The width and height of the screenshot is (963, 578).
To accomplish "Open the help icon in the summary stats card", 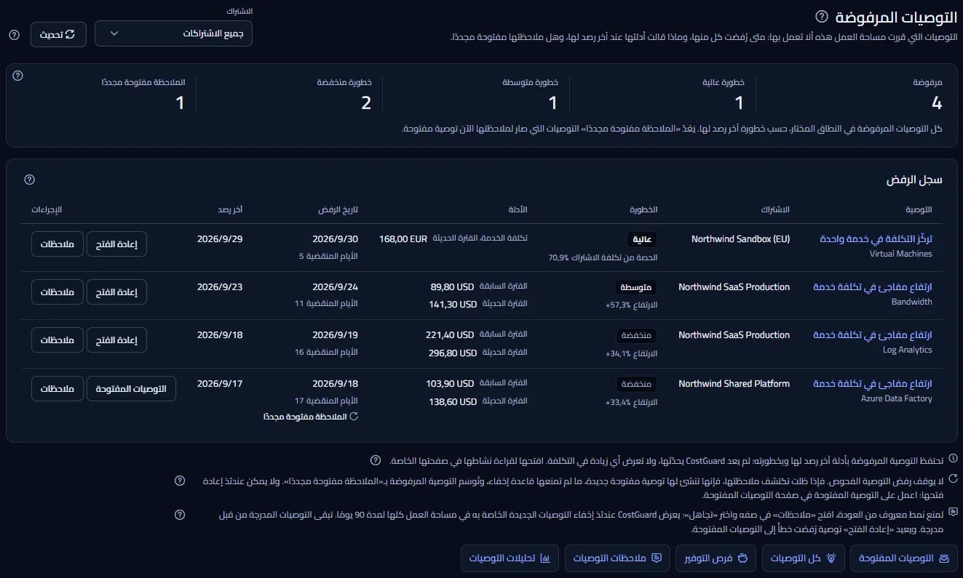I will pyautogui.click(x=18, y=76).
